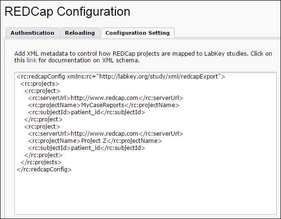Click the Project Z projectName line
281x219 pixels.
coord(95,141)
